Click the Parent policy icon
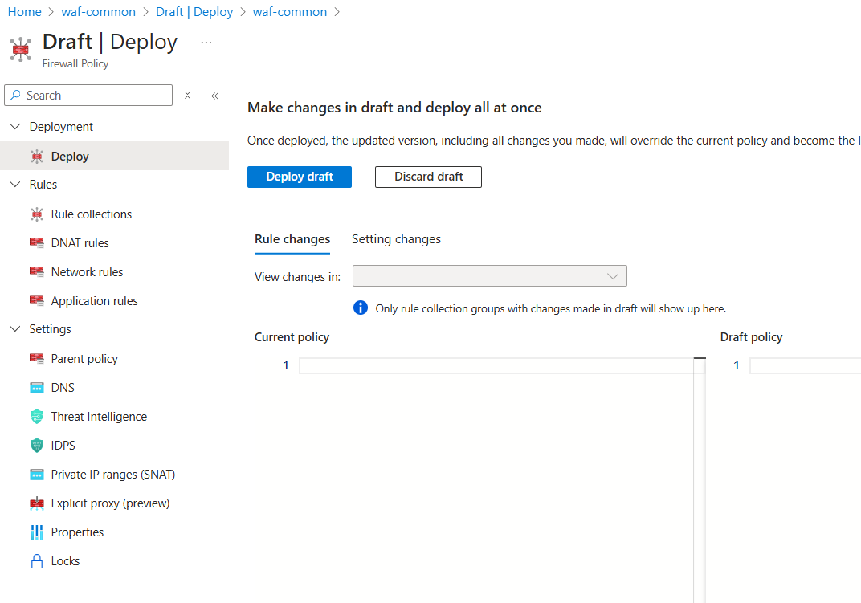Viewport: 861px width, 603px height. (37, 359)
